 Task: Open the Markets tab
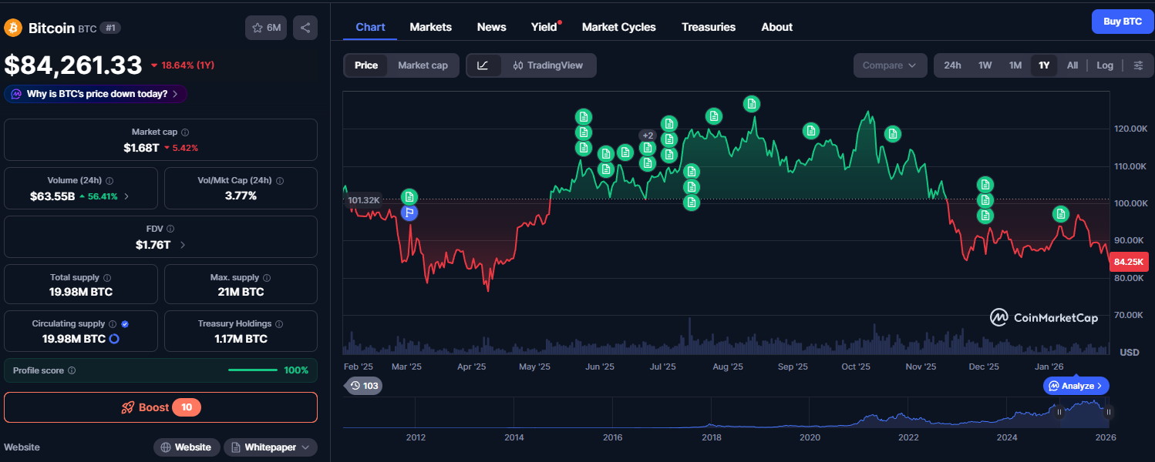(x=430, y=27)
